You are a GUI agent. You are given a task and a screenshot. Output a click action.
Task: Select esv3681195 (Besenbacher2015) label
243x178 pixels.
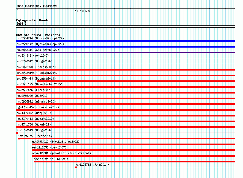pos(39,84)
